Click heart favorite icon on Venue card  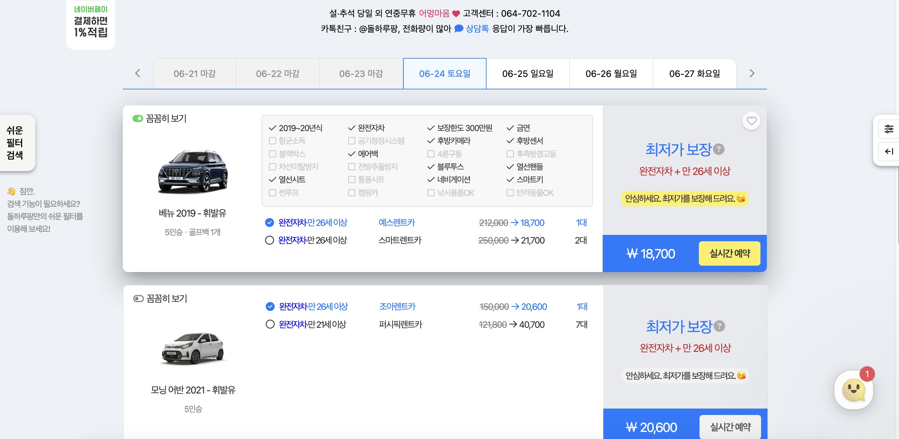coord(751,121)
